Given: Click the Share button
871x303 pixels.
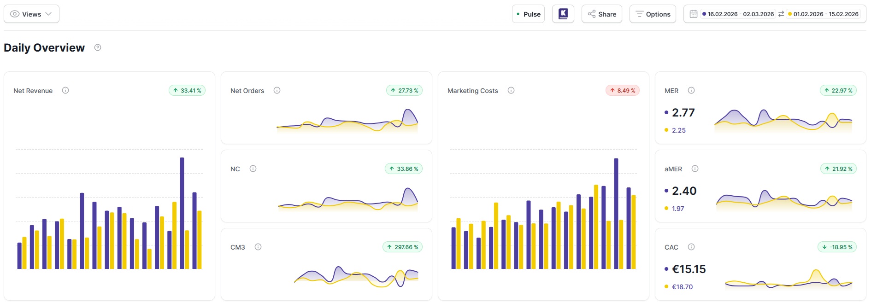Looking at the screenshot, I should pos(602,14).
